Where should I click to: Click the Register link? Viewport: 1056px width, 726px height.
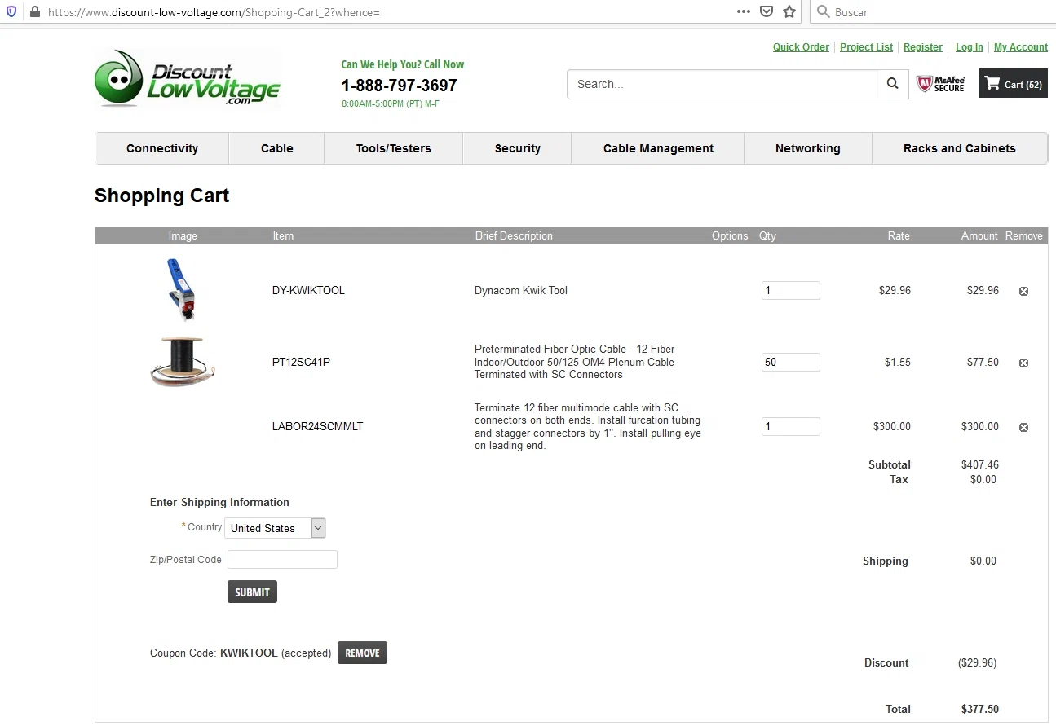point(923,47)
